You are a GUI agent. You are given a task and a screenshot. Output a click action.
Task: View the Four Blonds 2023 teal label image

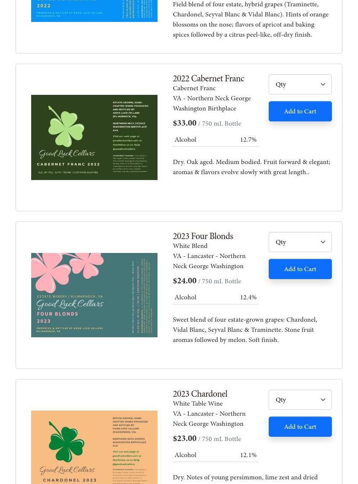94,295
